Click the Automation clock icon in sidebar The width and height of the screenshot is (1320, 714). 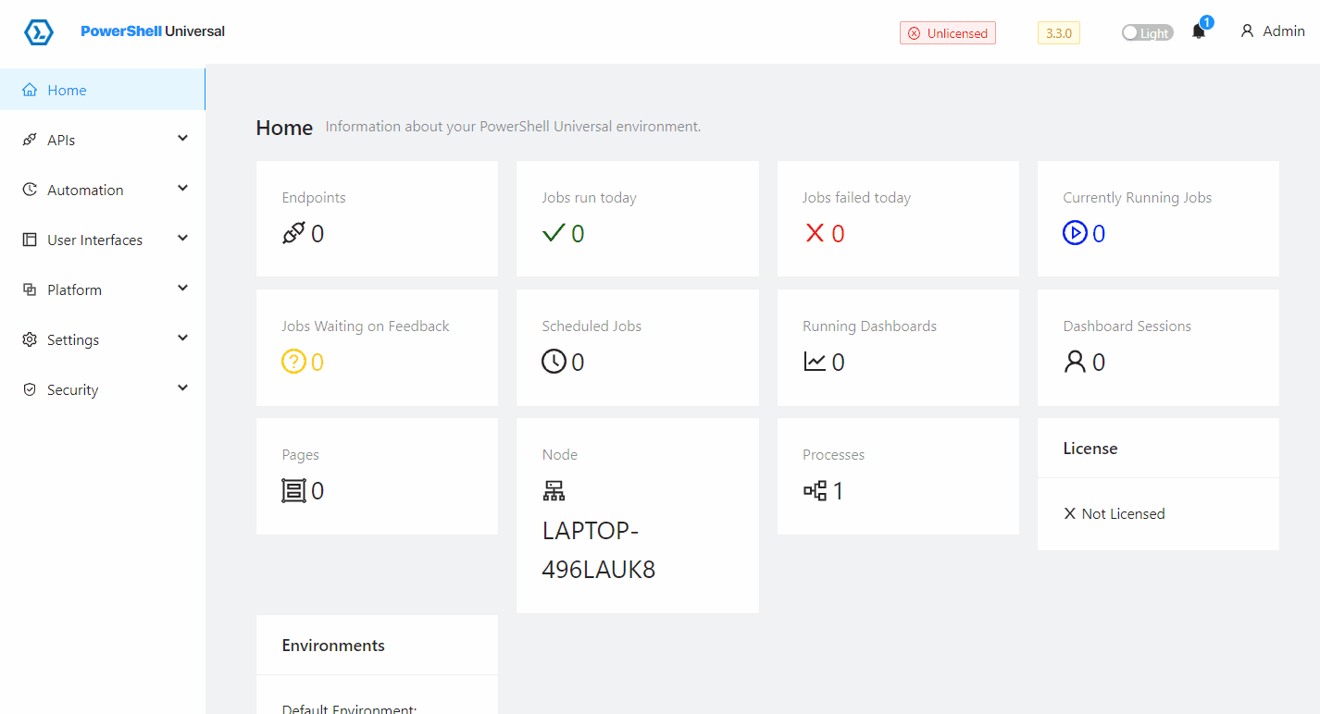pyautogui.click(x=30, y=190)
